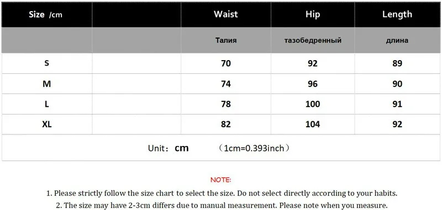Select the L size row label
The height and width of the screenshot is (210, 442).
pos(47,104)
